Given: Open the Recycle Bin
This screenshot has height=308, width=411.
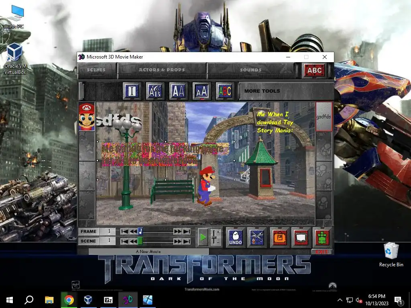Looking at the screenshot, I should (x=391, y=255).
